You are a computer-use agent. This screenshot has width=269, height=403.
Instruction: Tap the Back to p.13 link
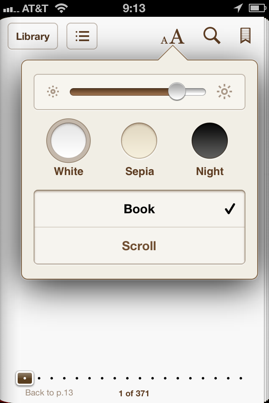pos(49,393)
